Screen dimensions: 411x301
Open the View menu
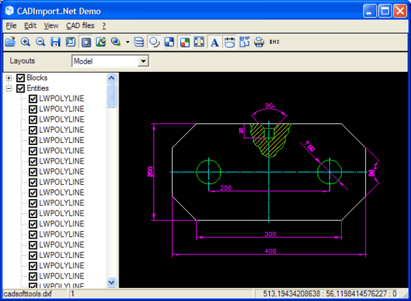(x=51, y=25)
